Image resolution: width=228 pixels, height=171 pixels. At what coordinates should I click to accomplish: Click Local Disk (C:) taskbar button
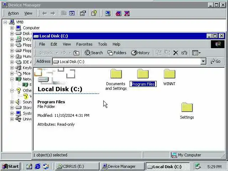pyautogui.click(x=168, y=166)
